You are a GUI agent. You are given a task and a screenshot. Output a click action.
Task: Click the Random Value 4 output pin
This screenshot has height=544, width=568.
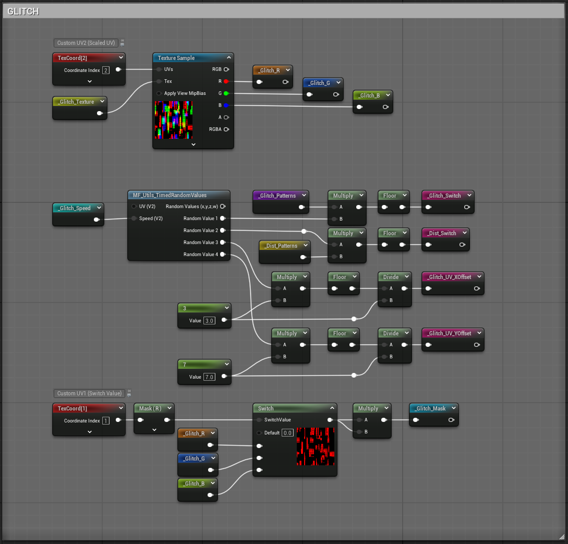[223, 254]
